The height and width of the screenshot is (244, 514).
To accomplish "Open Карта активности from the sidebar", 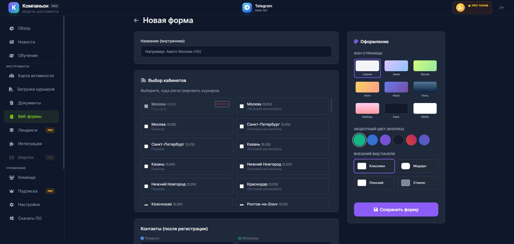I will coord(36,76).
